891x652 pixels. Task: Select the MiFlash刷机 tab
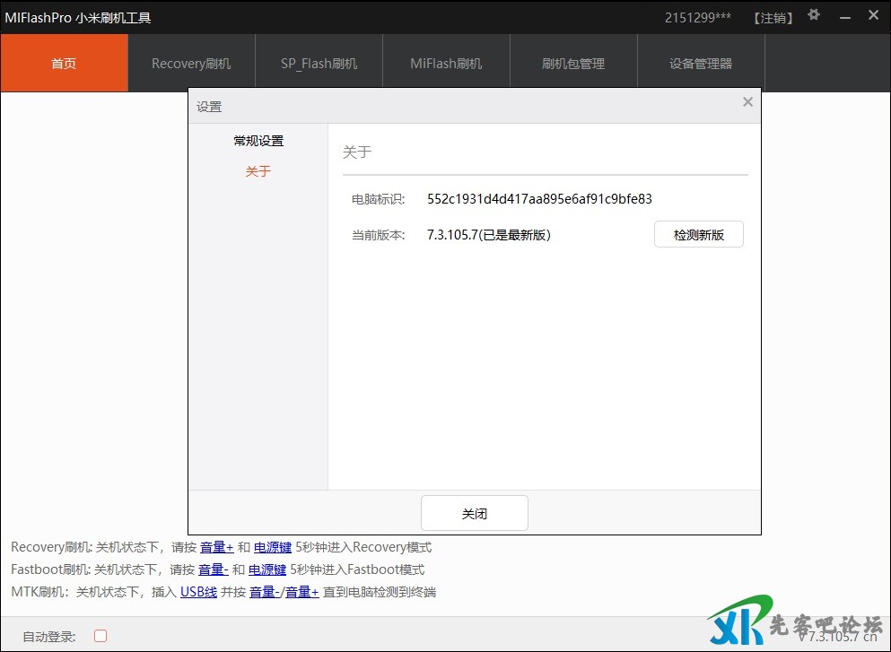click(x=446, y=64)
